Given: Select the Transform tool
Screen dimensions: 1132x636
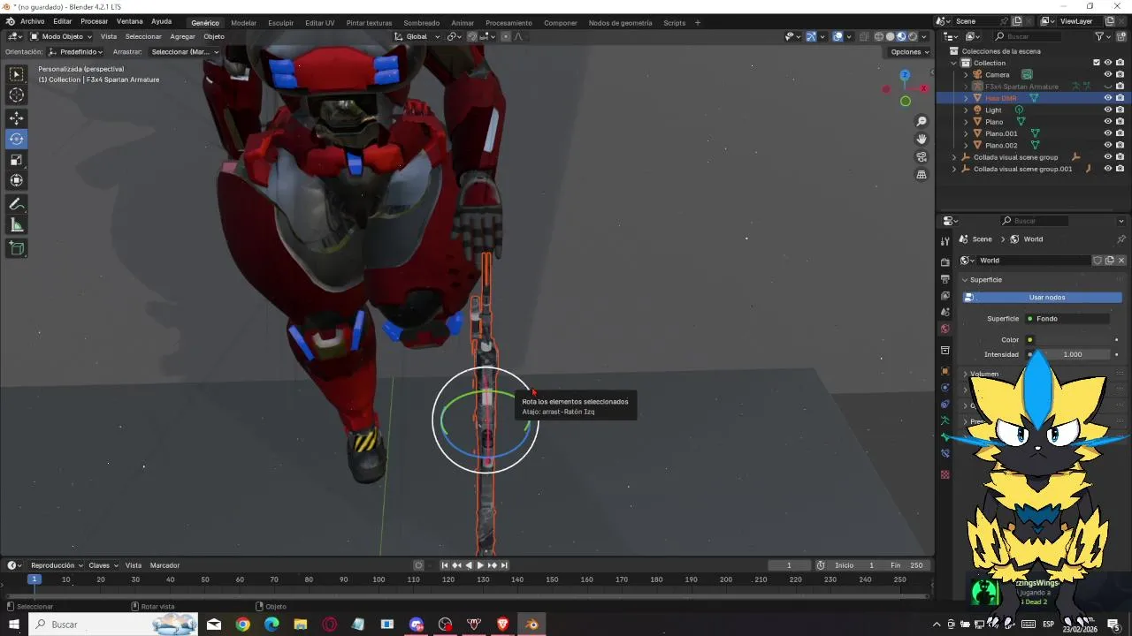Looking at the screenshot, I should pos(17,180).
